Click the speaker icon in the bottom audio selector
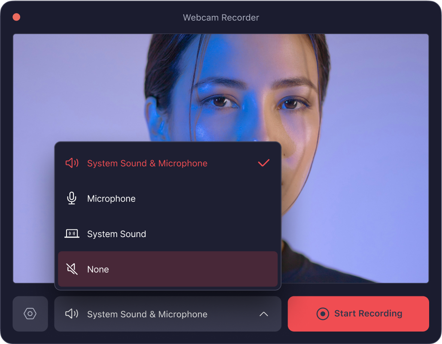The height and width of the screenshot is (344, 442). [x=72, y=314]
